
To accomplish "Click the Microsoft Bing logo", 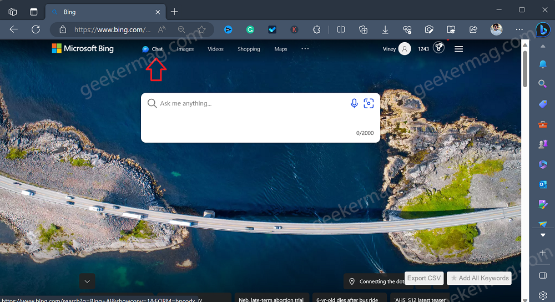I will [83, 48].
